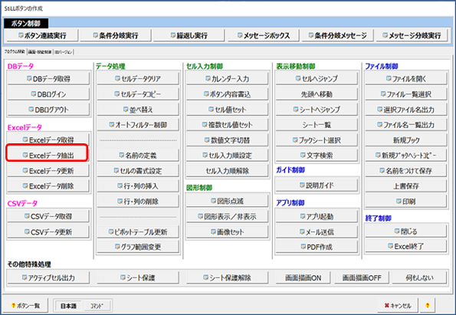
Task: Click the 画面描画OFF button
Action: (362, 277)
